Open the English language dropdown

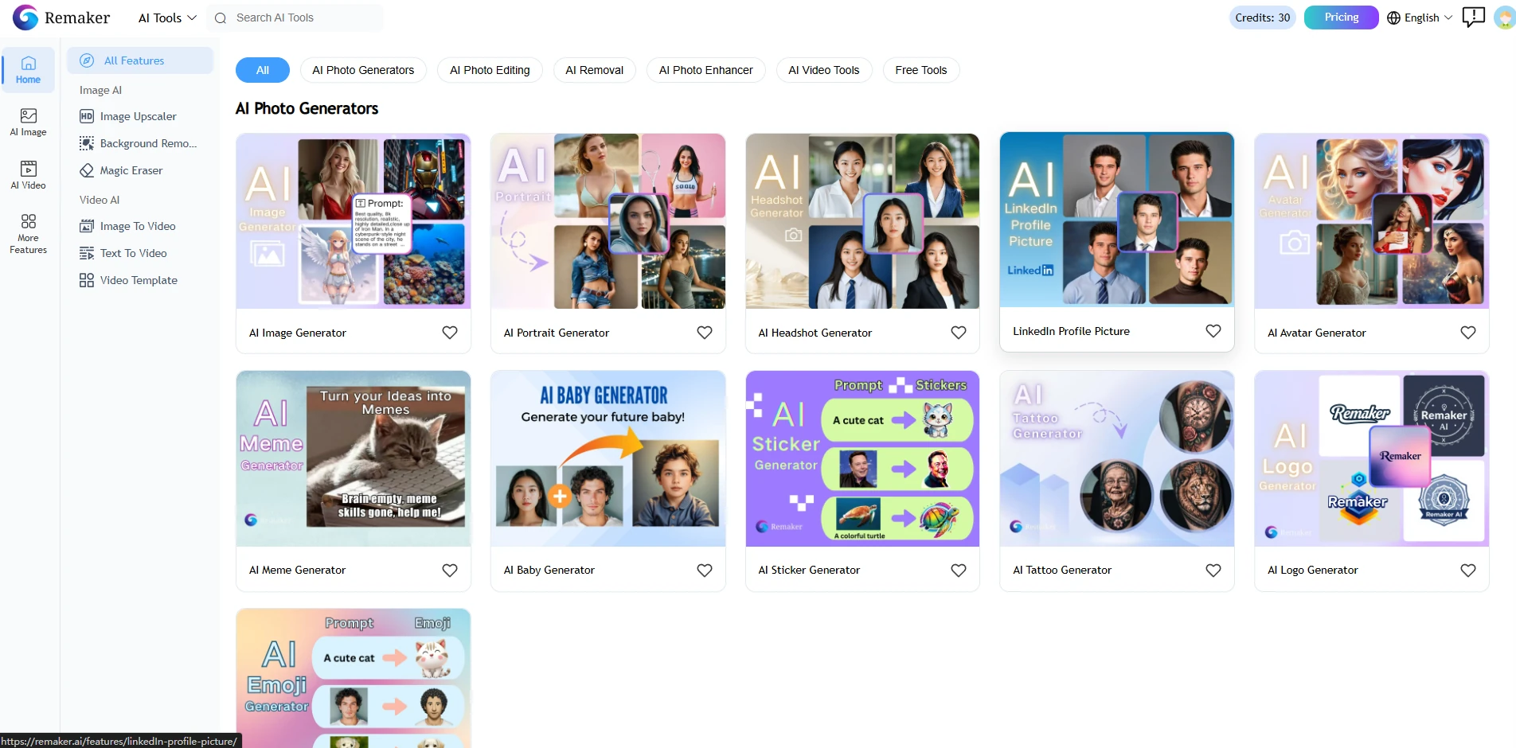1420,18
